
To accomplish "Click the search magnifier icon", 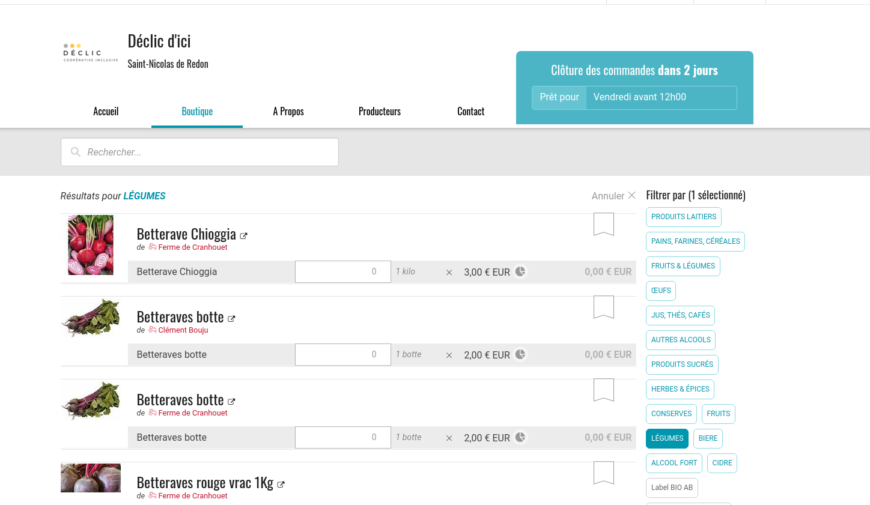I will (76, 152).
